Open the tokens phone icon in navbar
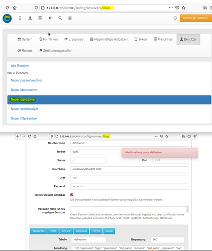 (20, 18)
